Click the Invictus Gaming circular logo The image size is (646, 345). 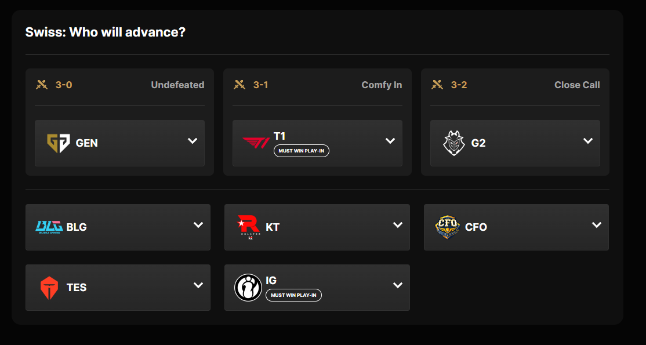pyautogui.click(x=248, y=288)
